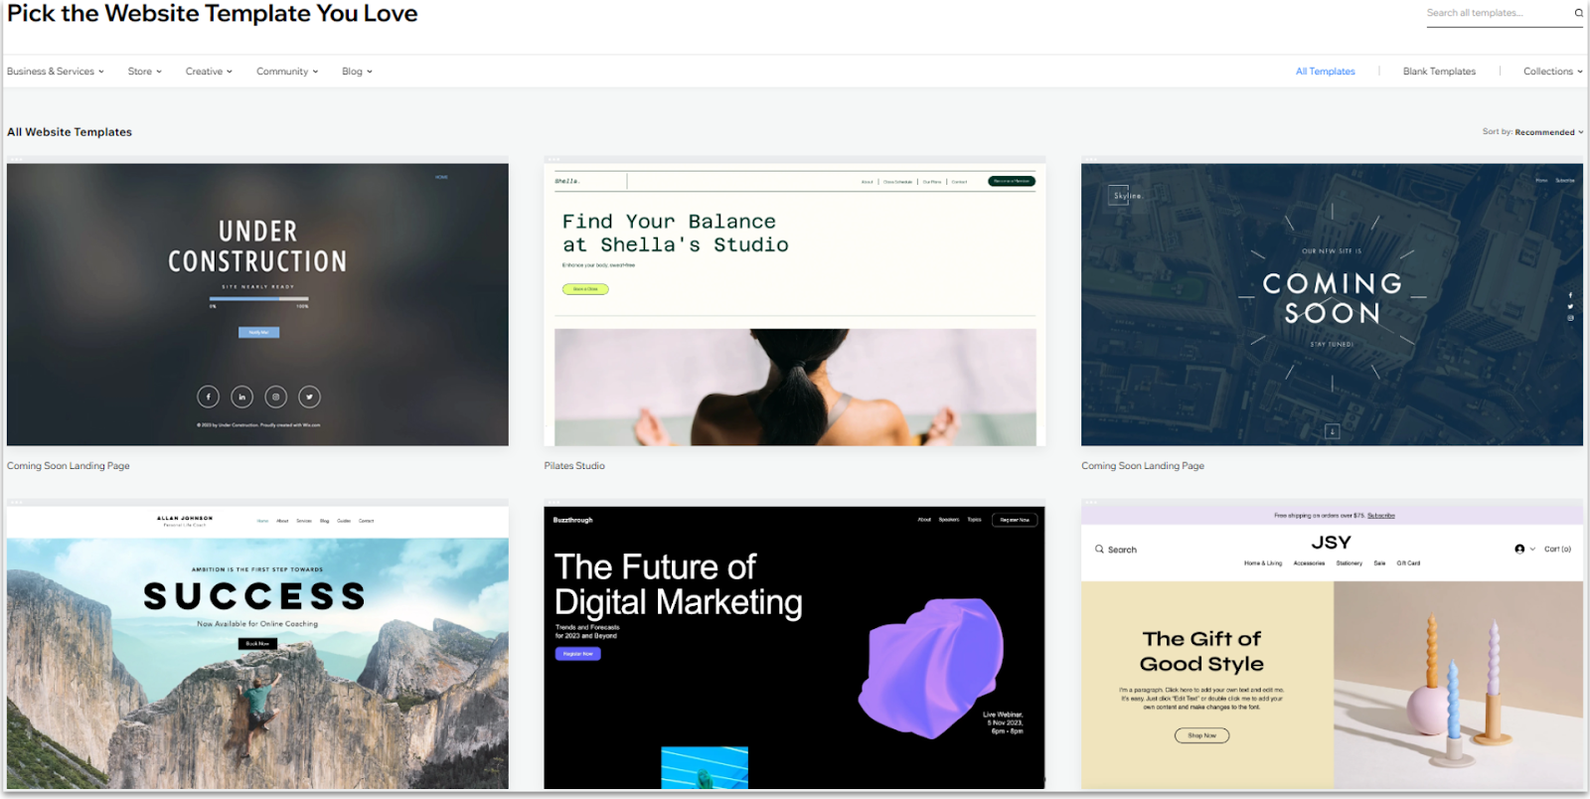Expand the Business & Services dropdown
Screen dimensions: 1590x799
56,72
